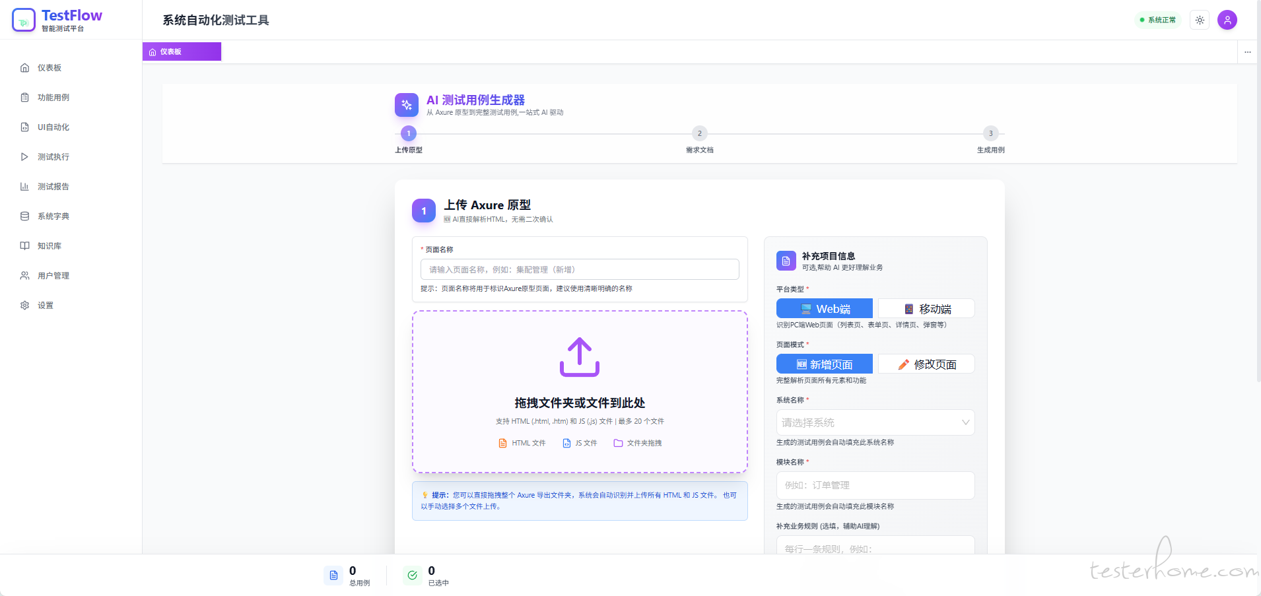
Task: Click the 测试执行 play icon in sidebar
Action: click(x=25, y=157)
